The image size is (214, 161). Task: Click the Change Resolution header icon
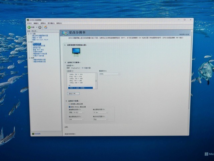(65, 33)
